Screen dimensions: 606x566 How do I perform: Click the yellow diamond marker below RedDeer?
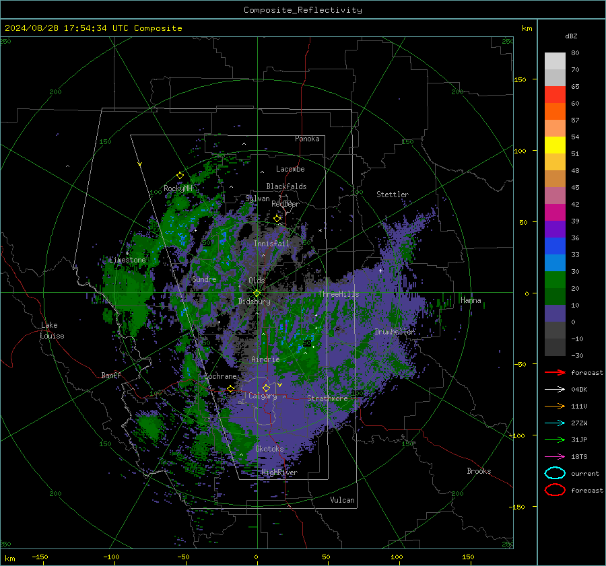(x=277, y=219)
